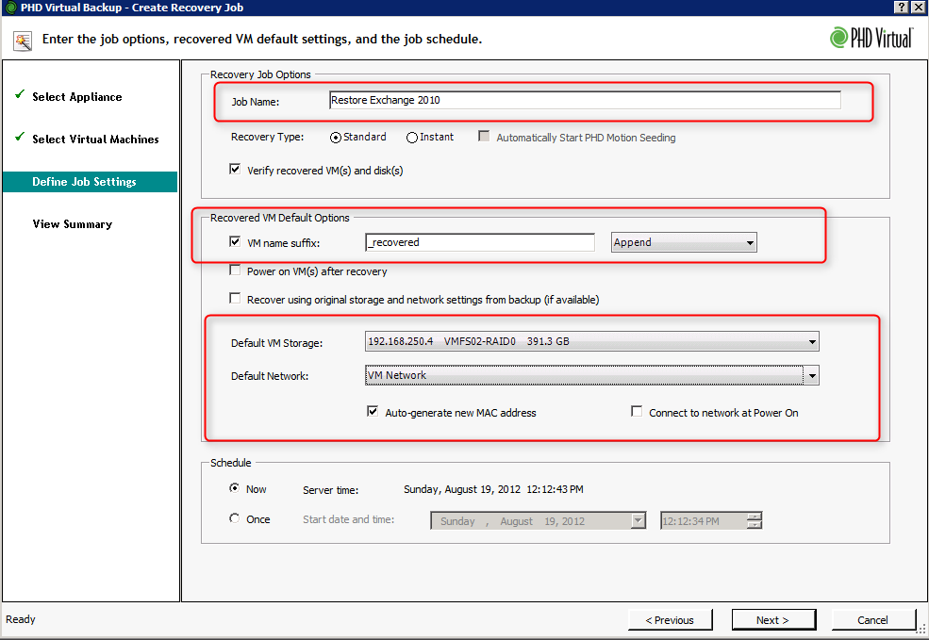Click the wizard instruction text about job options
Image resolution: width=929 pixels, height=640 pixels.
click(262, 39)
